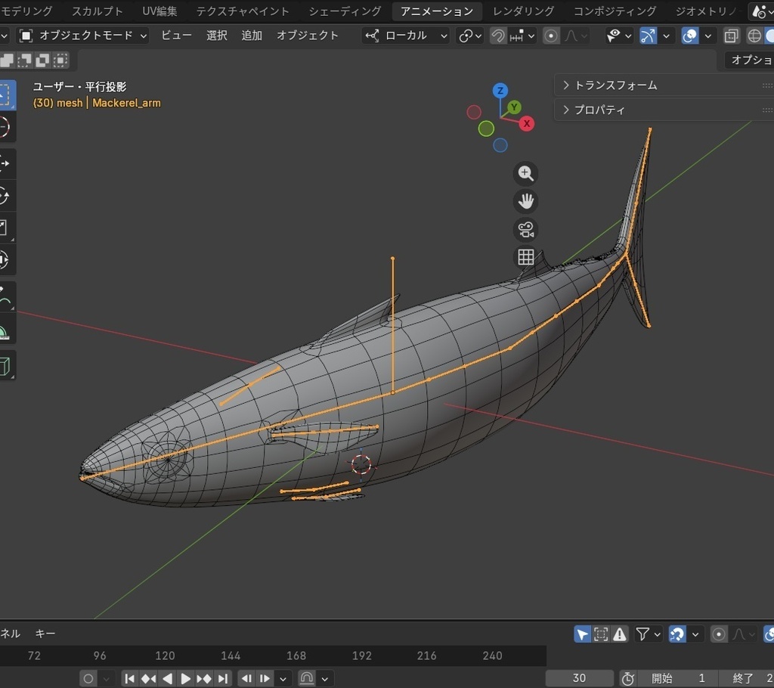774x688 pixels.
Task: Open the gizmo options dropdown arrow
Action: pos(666,36)
